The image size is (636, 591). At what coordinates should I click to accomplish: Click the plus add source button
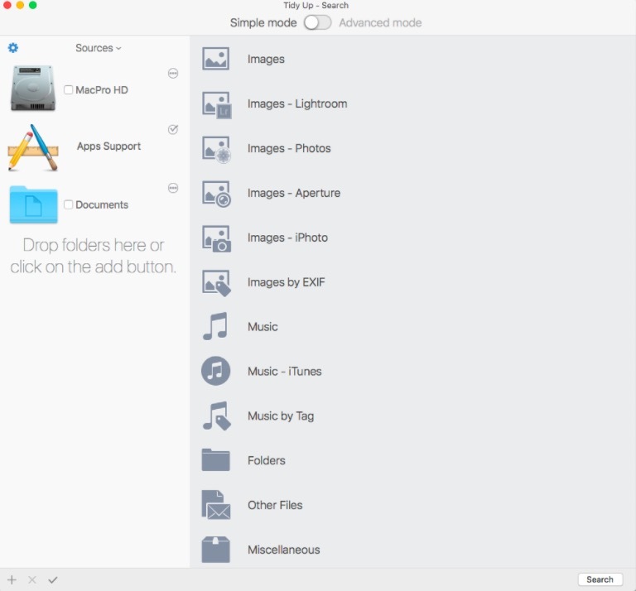[12, 579]
